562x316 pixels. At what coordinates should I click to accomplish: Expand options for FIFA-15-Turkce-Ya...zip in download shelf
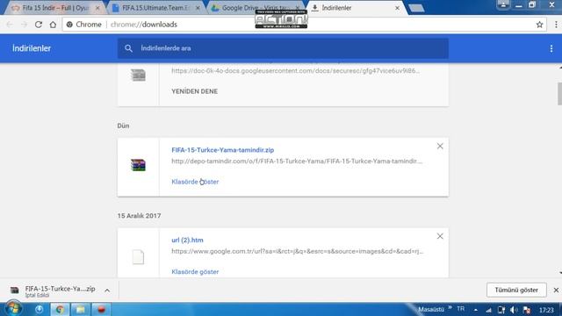tap(107, 291)
